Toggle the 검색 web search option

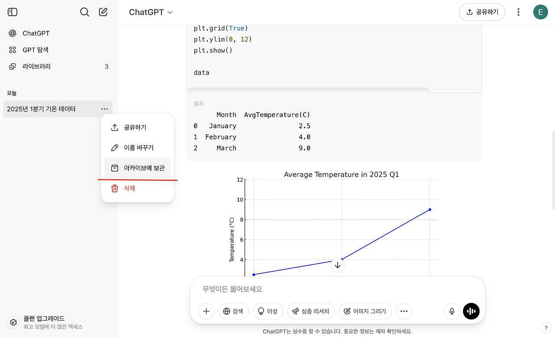point(233,311)
